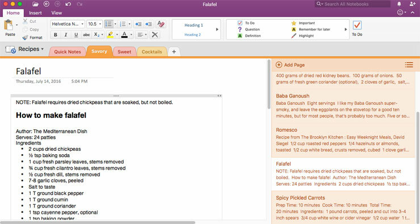The width and height of the screenshot is (420, 224).
Task: Decrease the paragraph indent
Action: pos(138,24)
